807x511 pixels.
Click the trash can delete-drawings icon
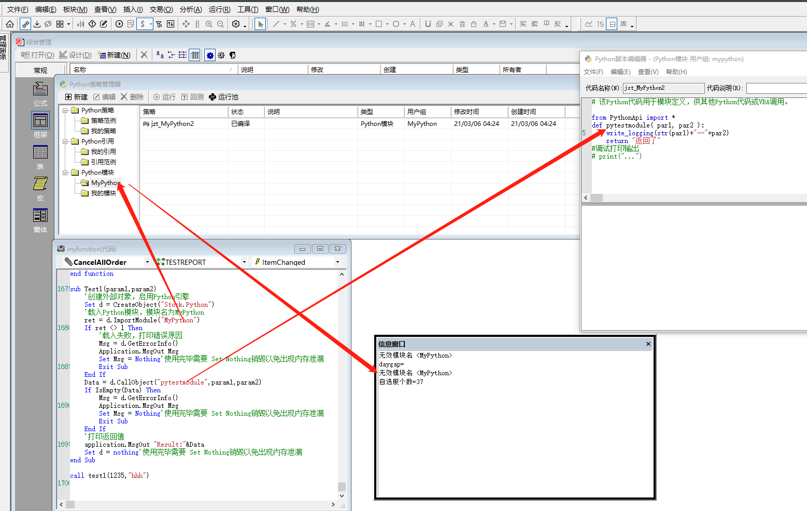coord(462,24)
